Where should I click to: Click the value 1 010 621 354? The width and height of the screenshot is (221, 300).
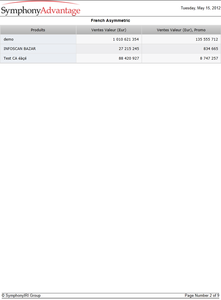click(x=126, y=39)
